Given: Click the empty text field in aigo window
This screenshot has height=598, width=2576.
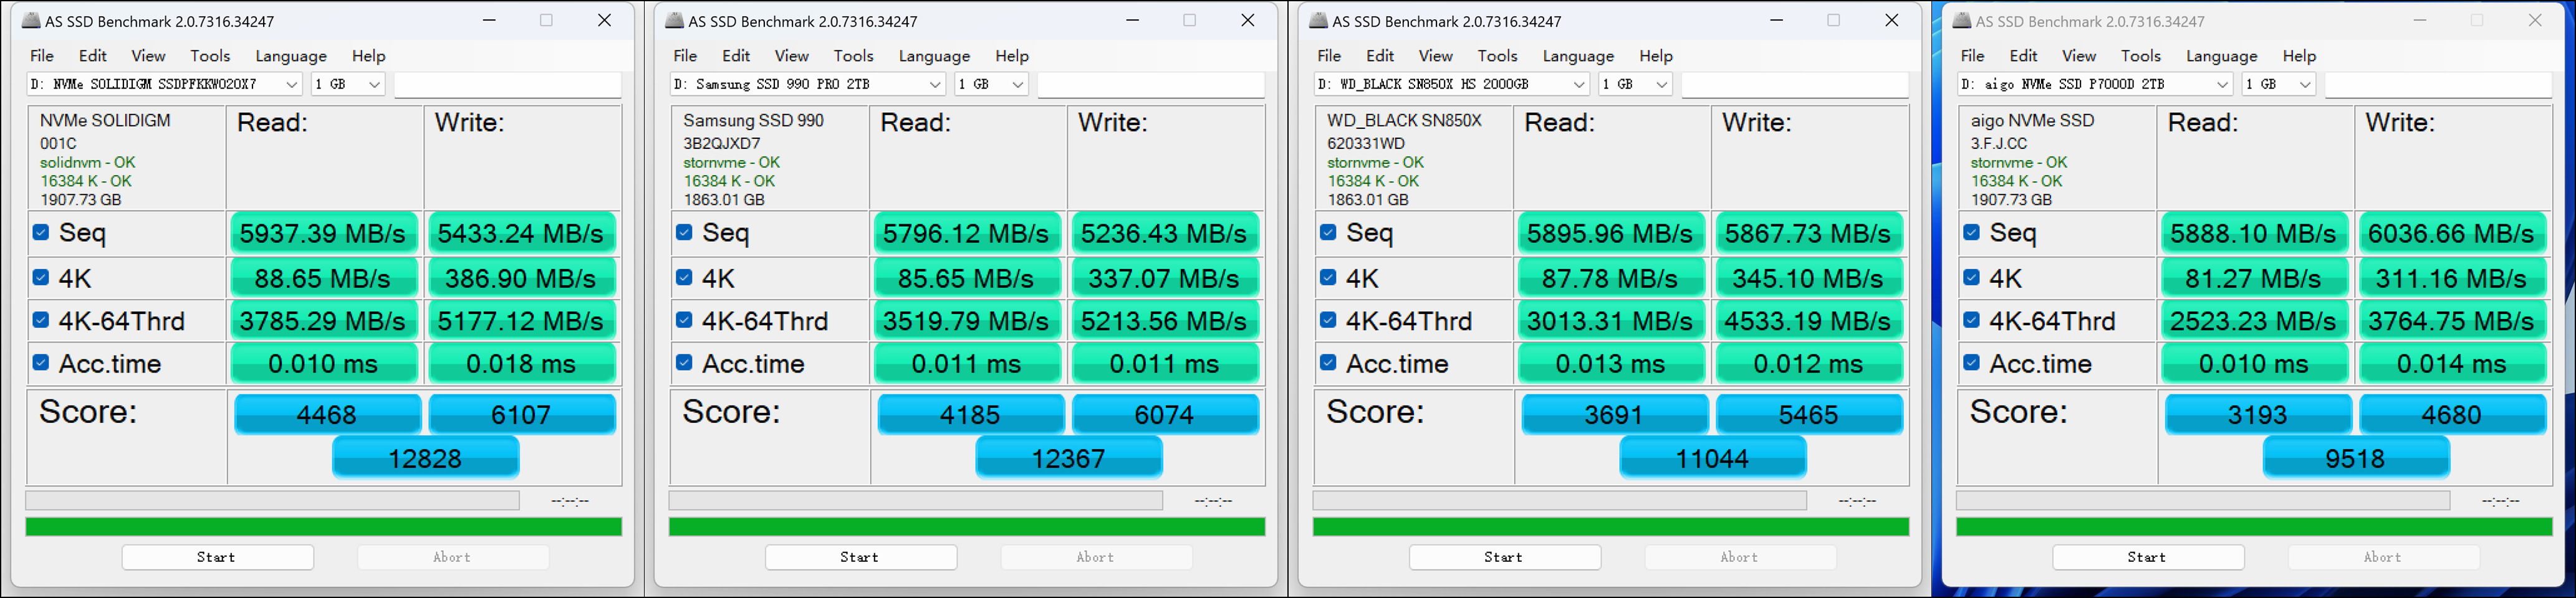Looking at the screenshot, I should click(x=2438, y=85).
